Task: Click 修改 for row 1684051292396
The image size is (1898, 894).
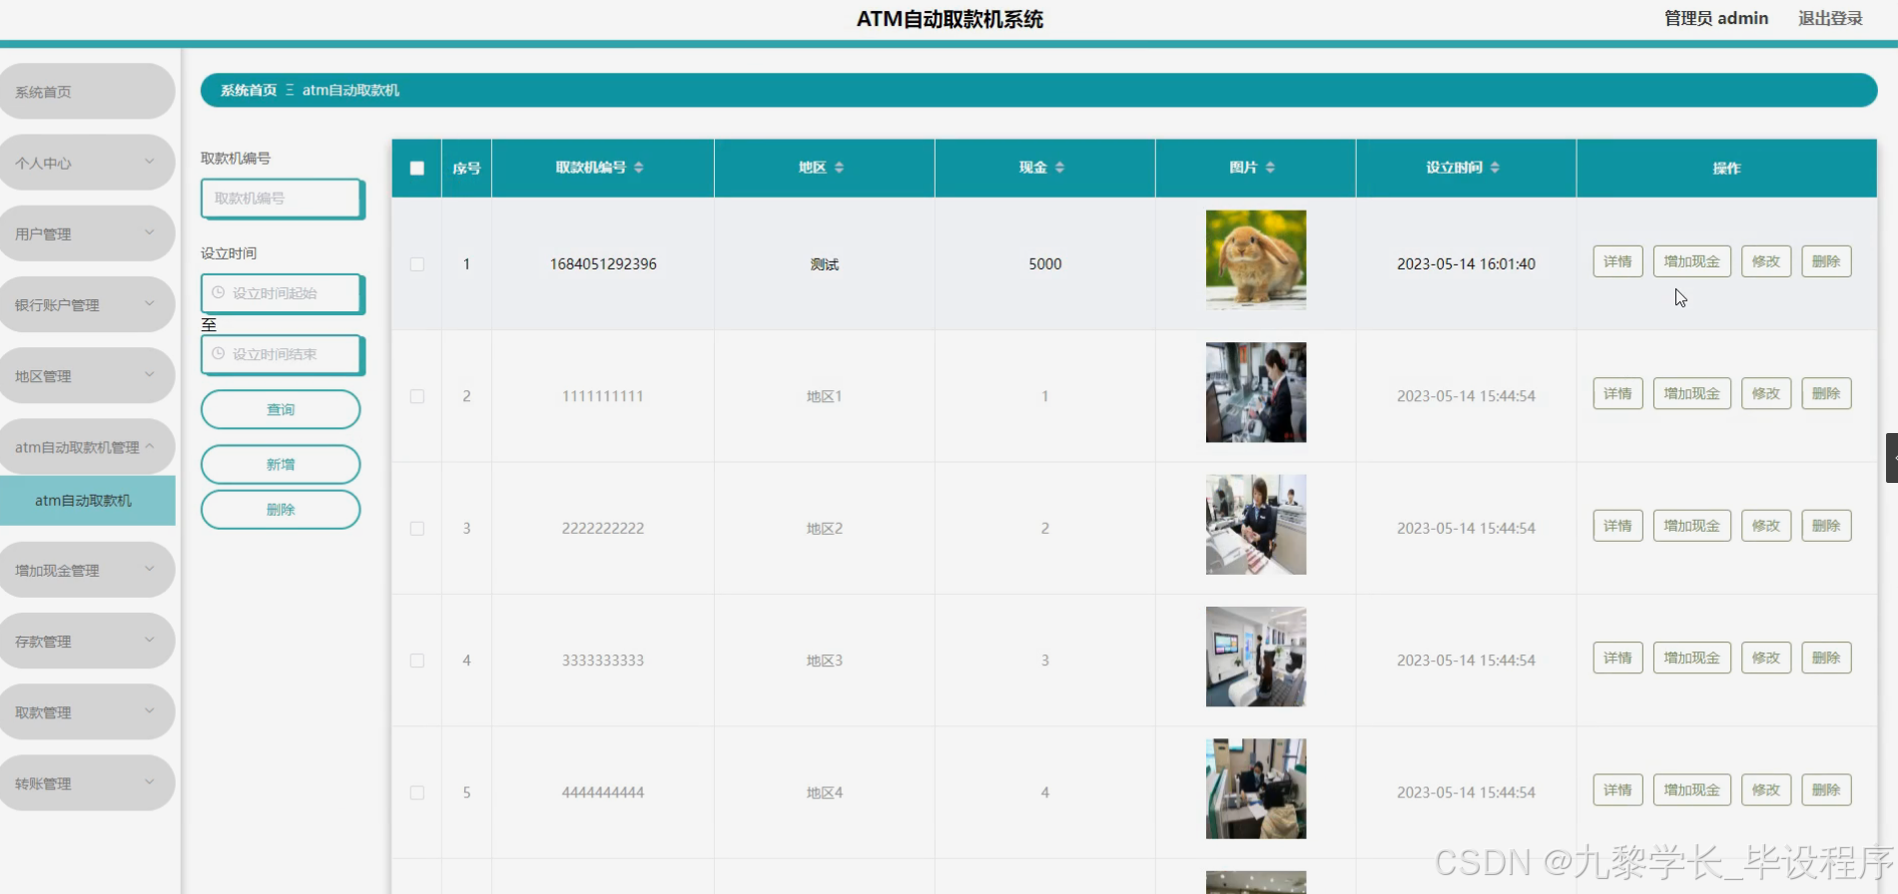Action: (1766, 261)
